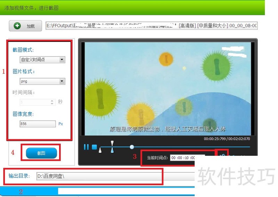Click the 当前时间点 label
278x197 pixels.
coord(157,158)
